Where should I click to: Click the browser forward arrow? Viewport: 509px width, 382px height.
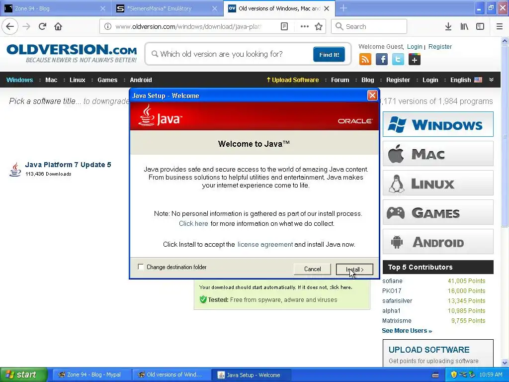pyautogui.click(x=27, y=26)
